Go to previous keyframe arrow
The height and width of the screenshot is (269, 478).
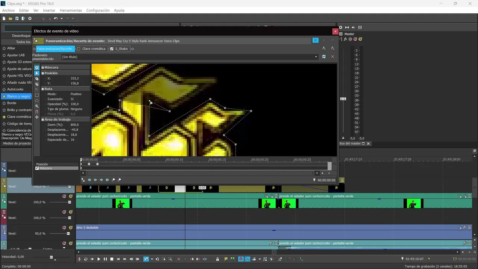click(95, 180)
